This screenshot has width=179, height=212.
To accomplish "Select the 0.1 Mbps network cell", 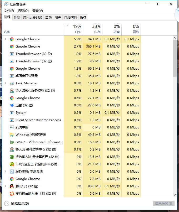I will (x=131, y=39).
